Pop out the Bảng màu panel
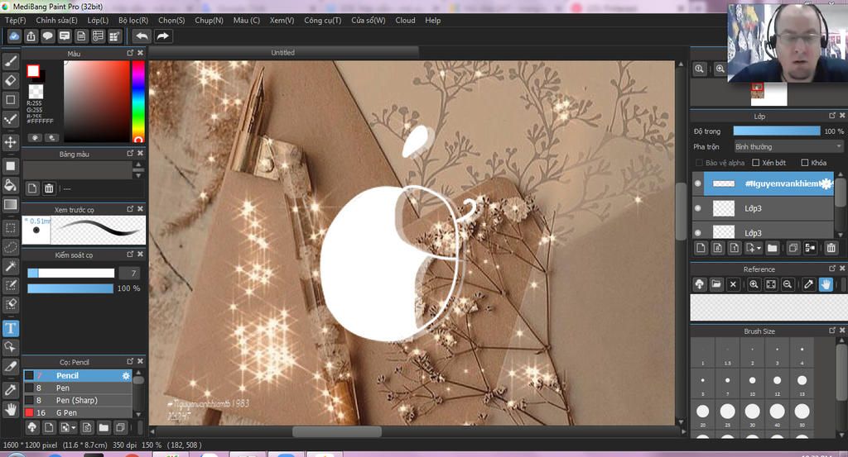Viewport: 848px width, 457px height. [x=130, y=153]
